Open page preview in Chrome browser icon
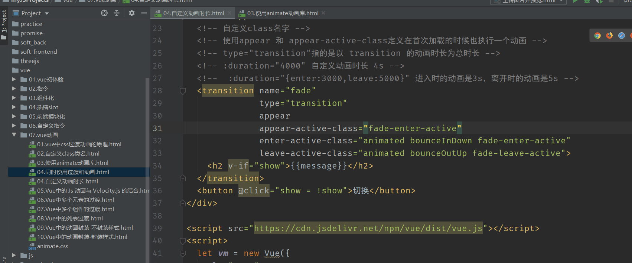The width and height of the screenshot is (632, 263). 597,36
